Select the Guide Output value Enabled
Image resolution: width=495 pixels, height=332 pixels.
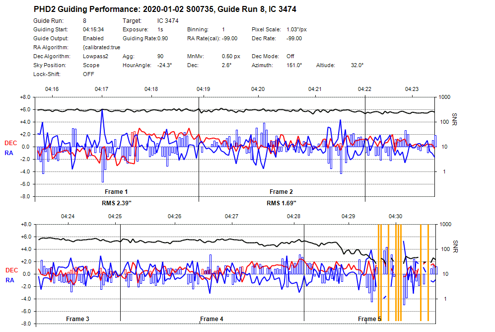(93, 38)
